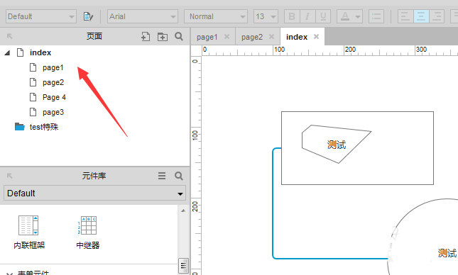458x275 pixels.
Task: Open the 元件库 options menu icon
Action: [162, 176]
